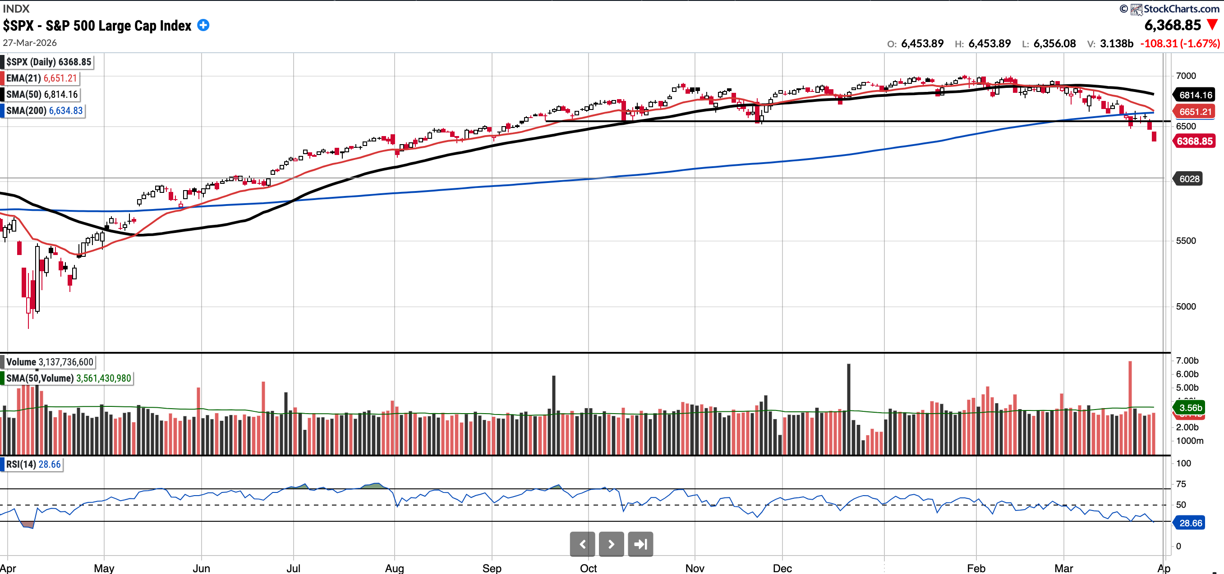Click the previous chart arrow button
The image size is (1224, 574).
click(582, 544)
